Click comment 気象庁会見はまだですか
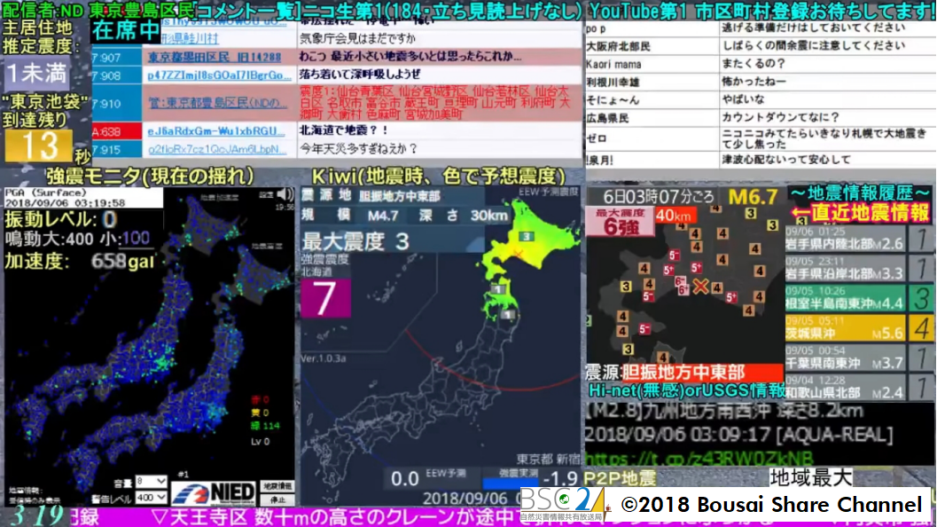Image resolution: width=937 pixels, height=527 pixels. coord(357,38)
